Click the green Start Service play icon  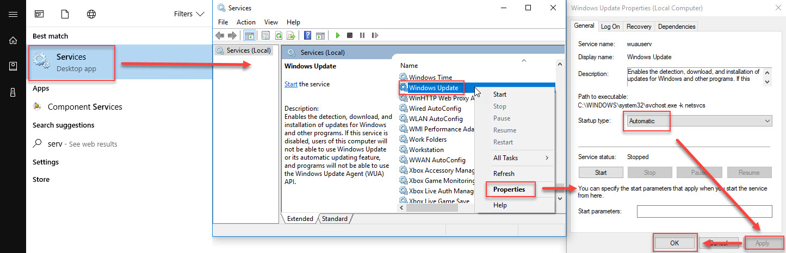337,35
